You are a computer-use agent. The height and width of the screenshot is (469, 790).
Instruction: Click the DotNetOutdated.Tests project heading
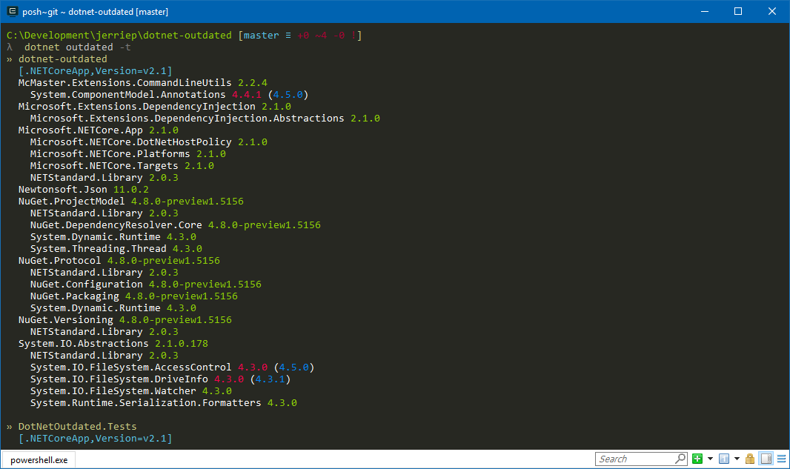(72, 426)
